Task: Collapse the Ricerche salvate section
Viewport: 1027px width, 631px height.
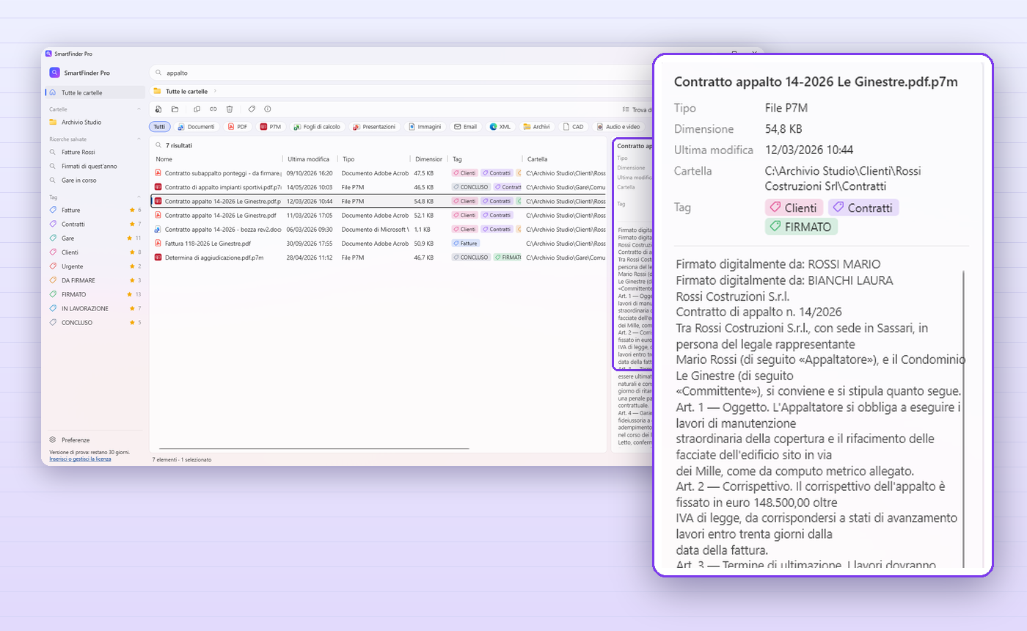Action: coord(139,139)
